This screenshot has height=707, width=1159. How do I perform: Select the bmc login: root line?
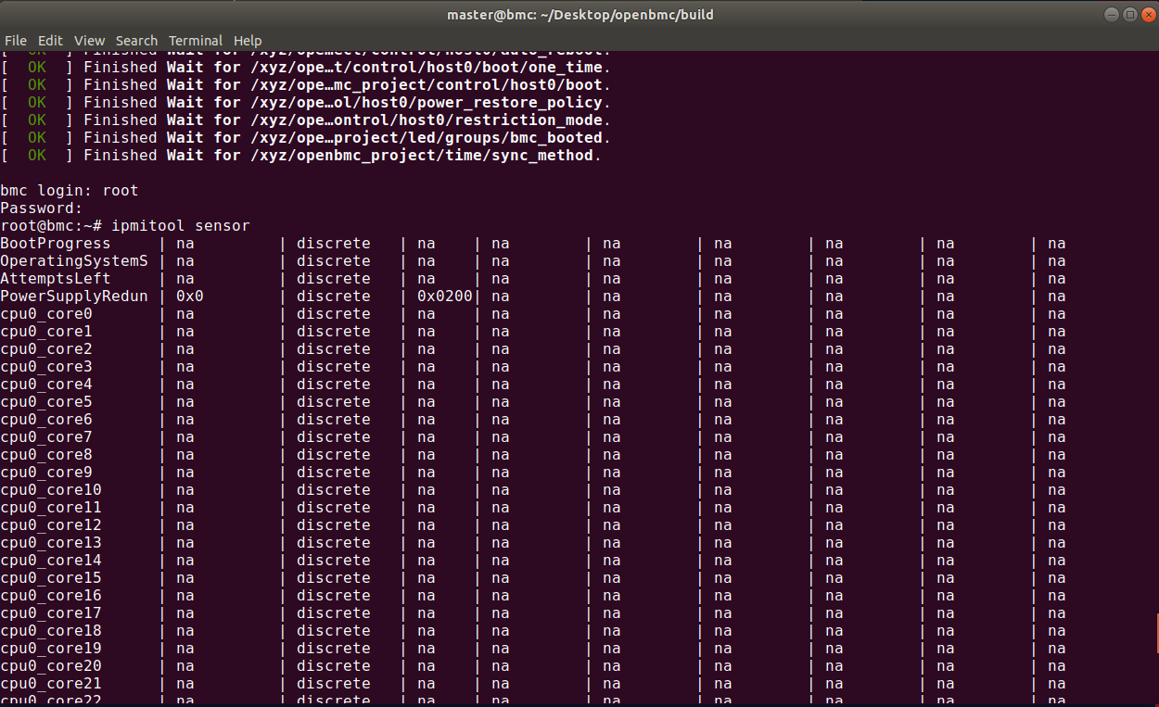coord(70,190)
